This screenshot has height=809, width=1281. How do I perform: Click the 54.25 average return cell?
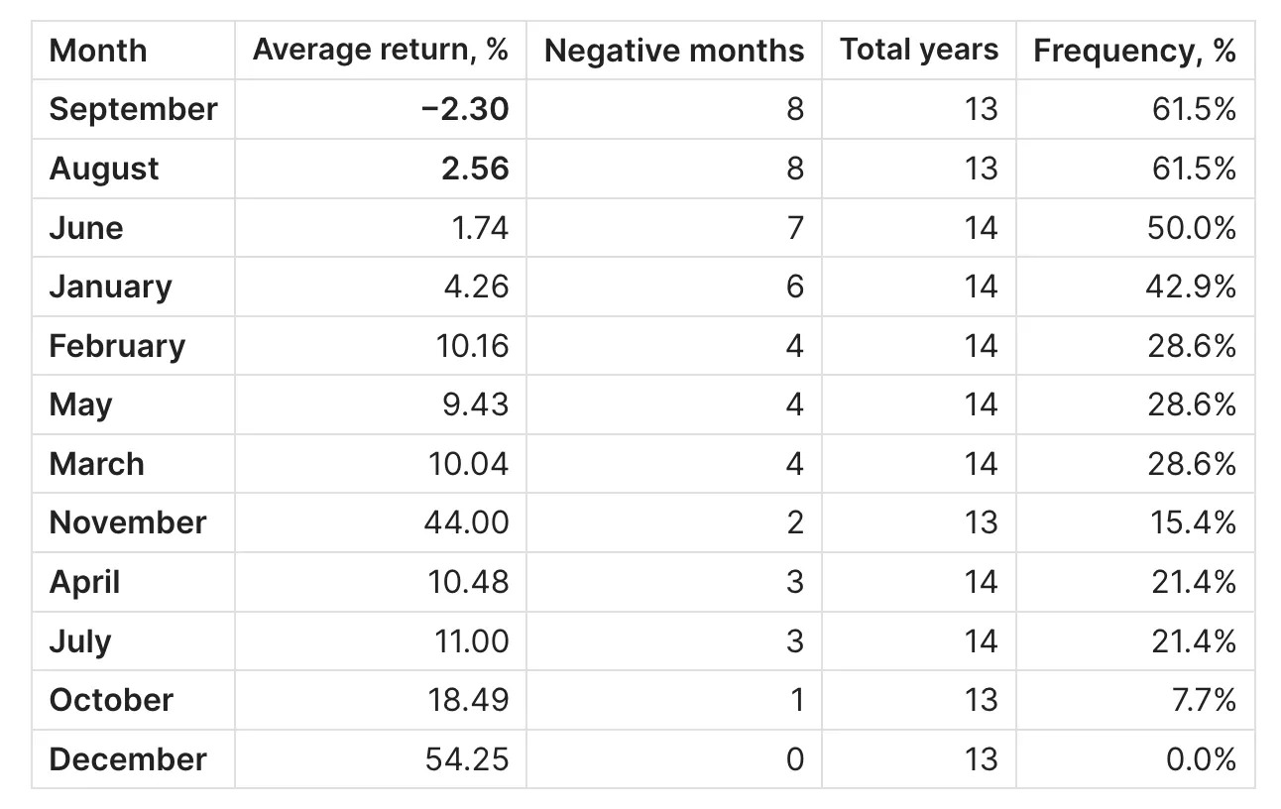(x=468, y=759)
